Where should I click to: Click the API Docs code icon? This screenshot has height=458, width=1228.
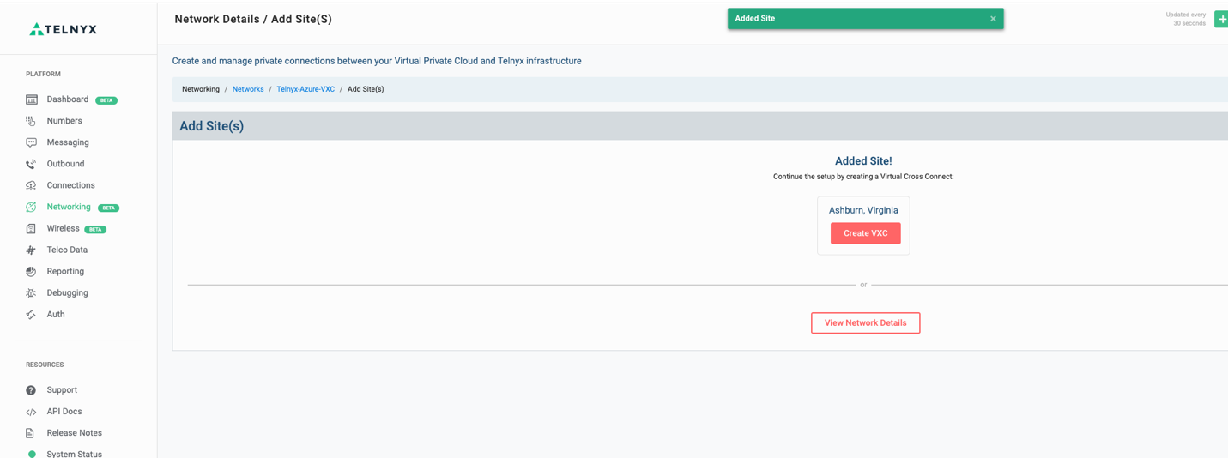[31, 412]
